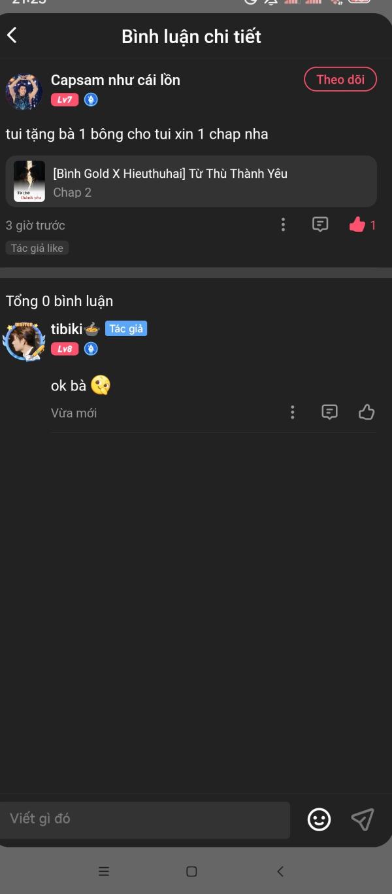Open the Từ Thù Thành Yêu story card
The image size is (392, 894).
(191, 182)
